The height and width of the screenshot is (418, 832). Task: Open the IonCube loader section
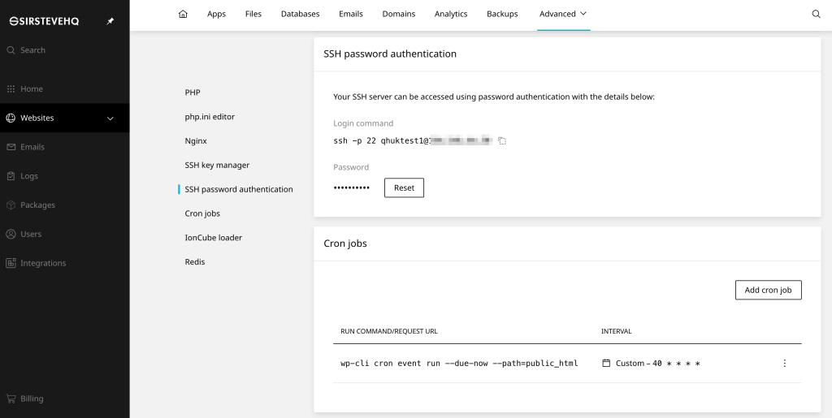point(214,237)
